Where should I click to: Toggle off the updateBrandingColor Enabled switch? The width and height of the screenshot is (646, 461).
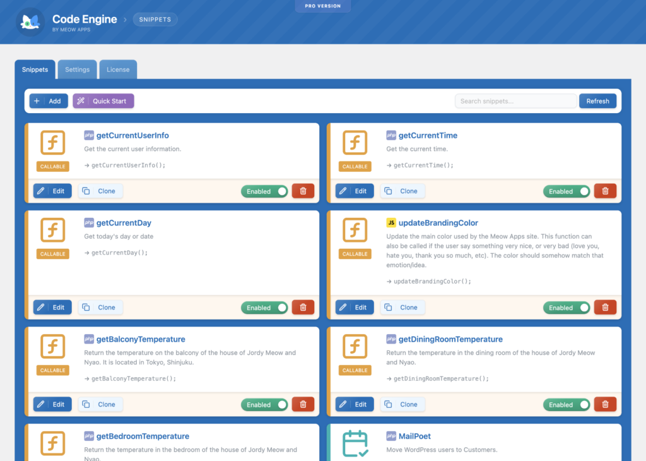click(x=567, y=308)
